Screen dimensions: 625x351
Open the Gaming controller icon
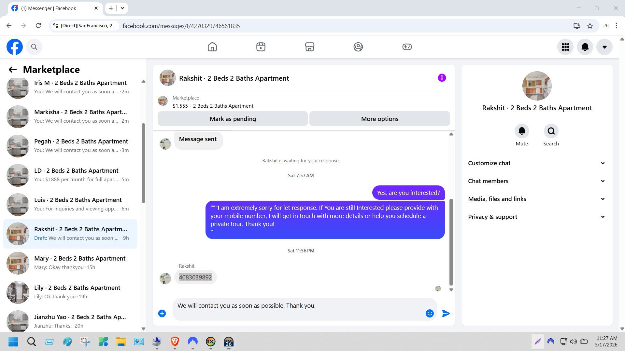(407, 47)
